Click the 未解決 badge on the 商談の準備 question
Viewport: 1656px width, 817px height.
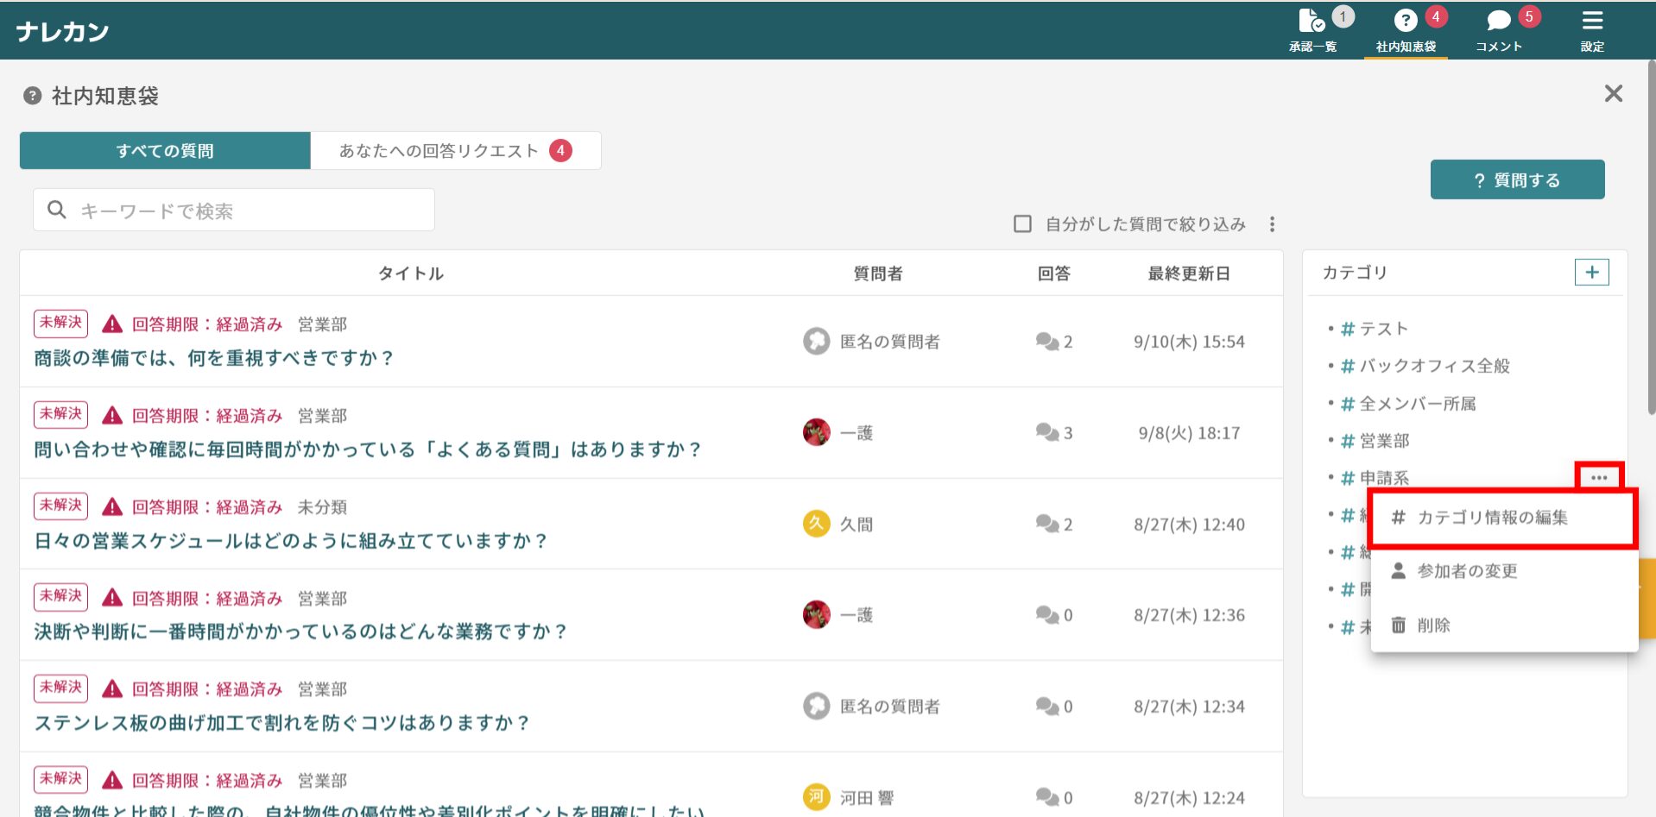(61, 323)
